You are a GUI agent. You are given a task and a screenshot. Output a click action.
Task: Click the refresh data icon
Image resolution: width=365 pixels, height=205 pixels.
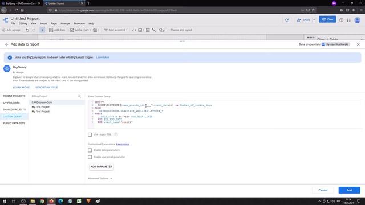[287, 20]
